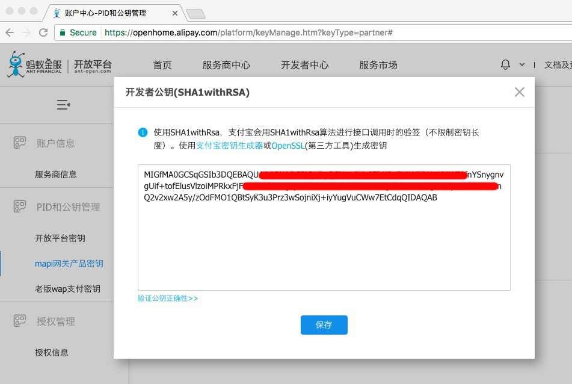Click the 授权管理 section icon
The height and width of the screenshot is (384, 572).
click(x=20, y=321)
